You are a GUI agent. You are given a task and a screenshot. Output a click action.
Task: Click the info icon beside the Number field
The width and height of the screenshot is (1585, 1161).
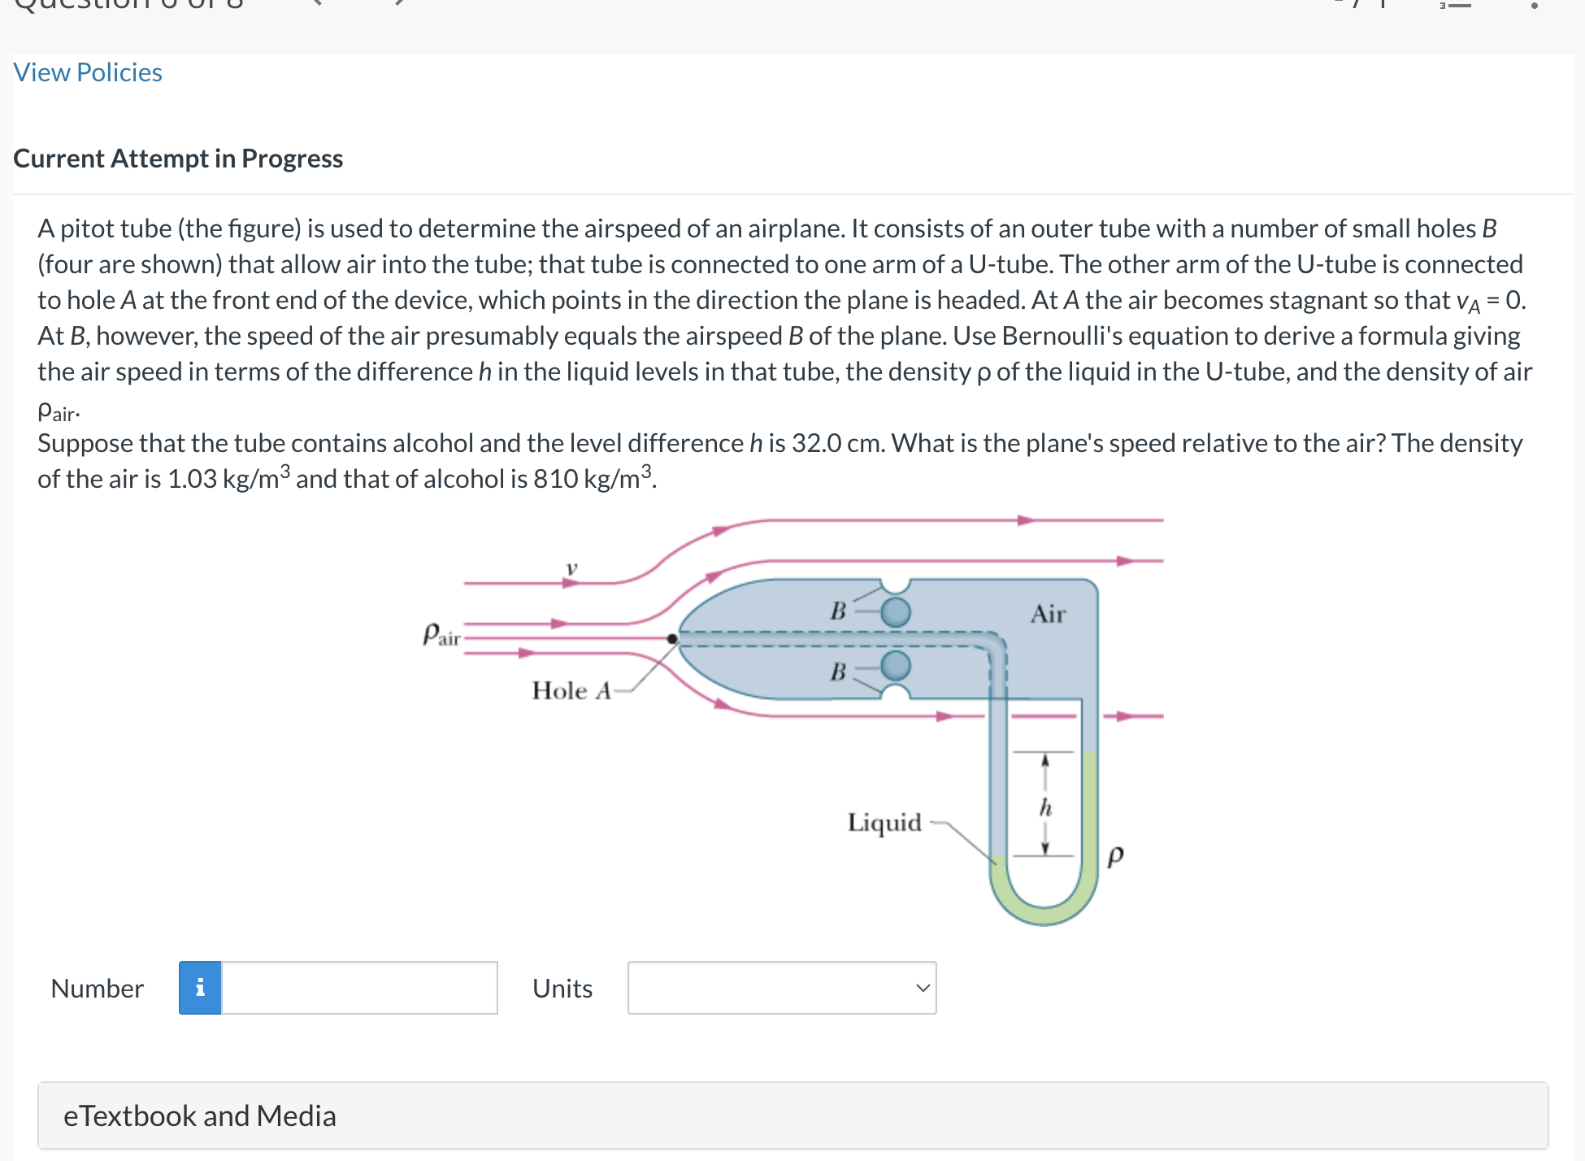(x=199, y=988)
